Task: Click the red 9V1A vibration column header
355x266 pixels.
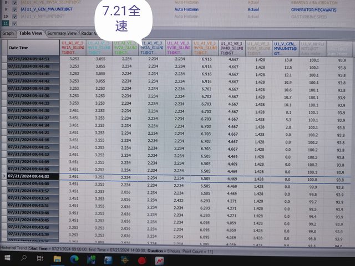Action: pos(73,48)
